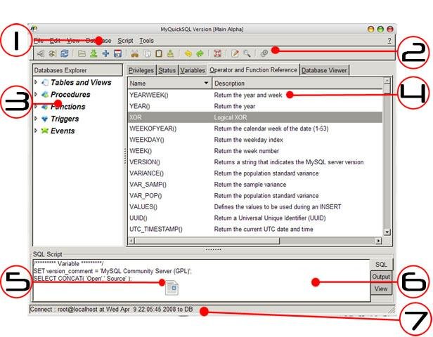Image resolution: width=433 pixels, height=337 pixels.
Task: Click the paste clipboard toolbar icon
Action: (159, 53)
